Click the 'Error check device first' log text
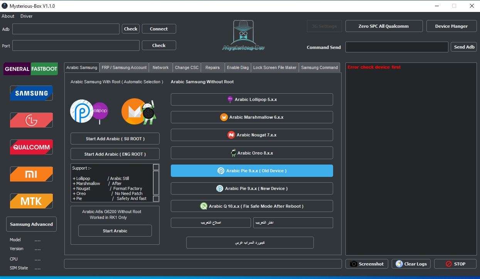This screenshot has width=480, height=279. pos(374,67)
